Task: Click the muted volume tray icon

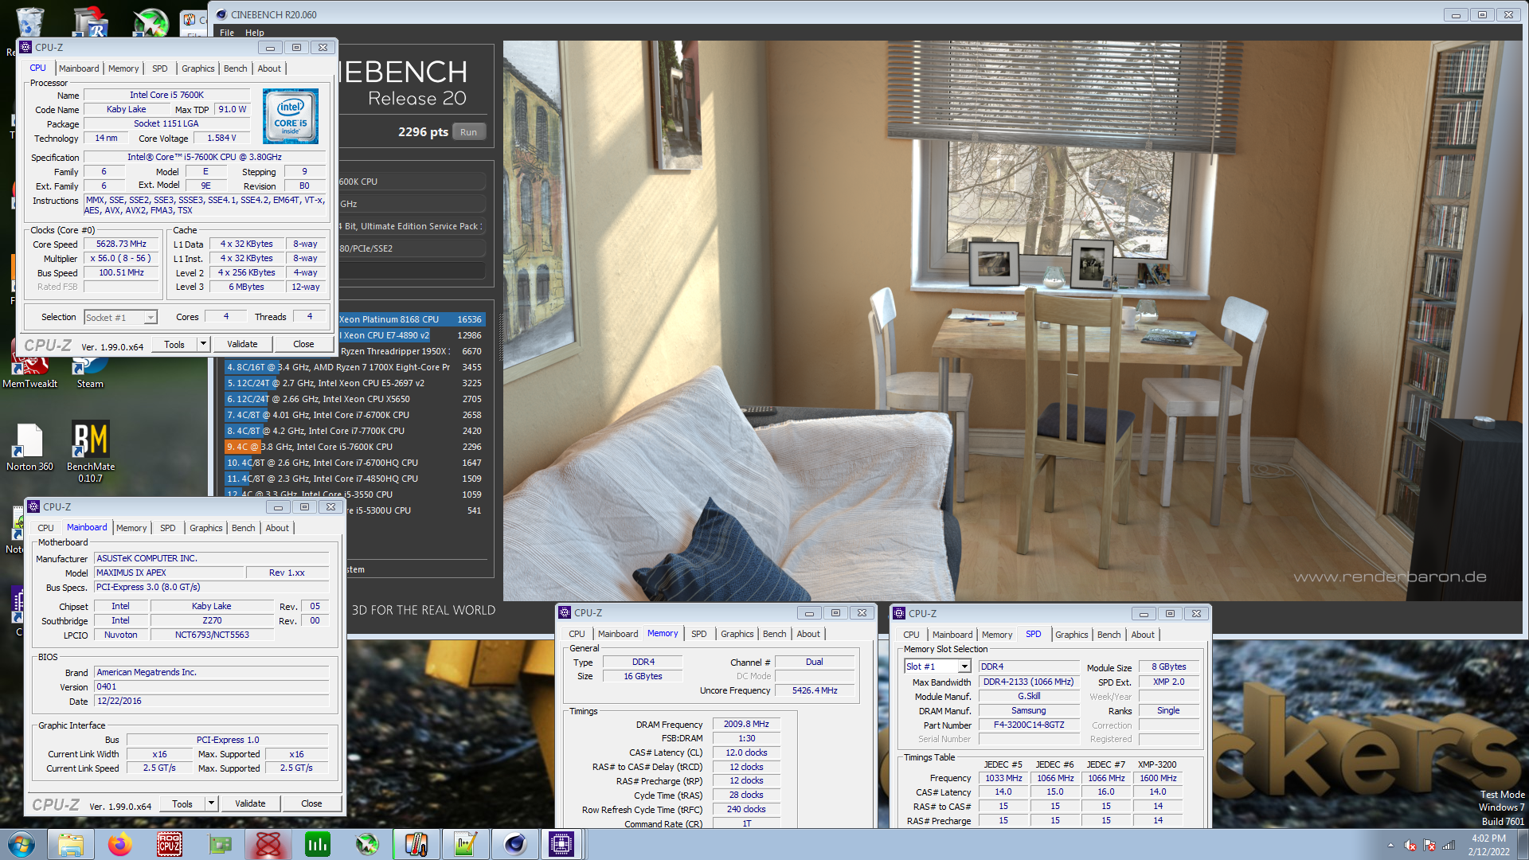Action: 1410,845
